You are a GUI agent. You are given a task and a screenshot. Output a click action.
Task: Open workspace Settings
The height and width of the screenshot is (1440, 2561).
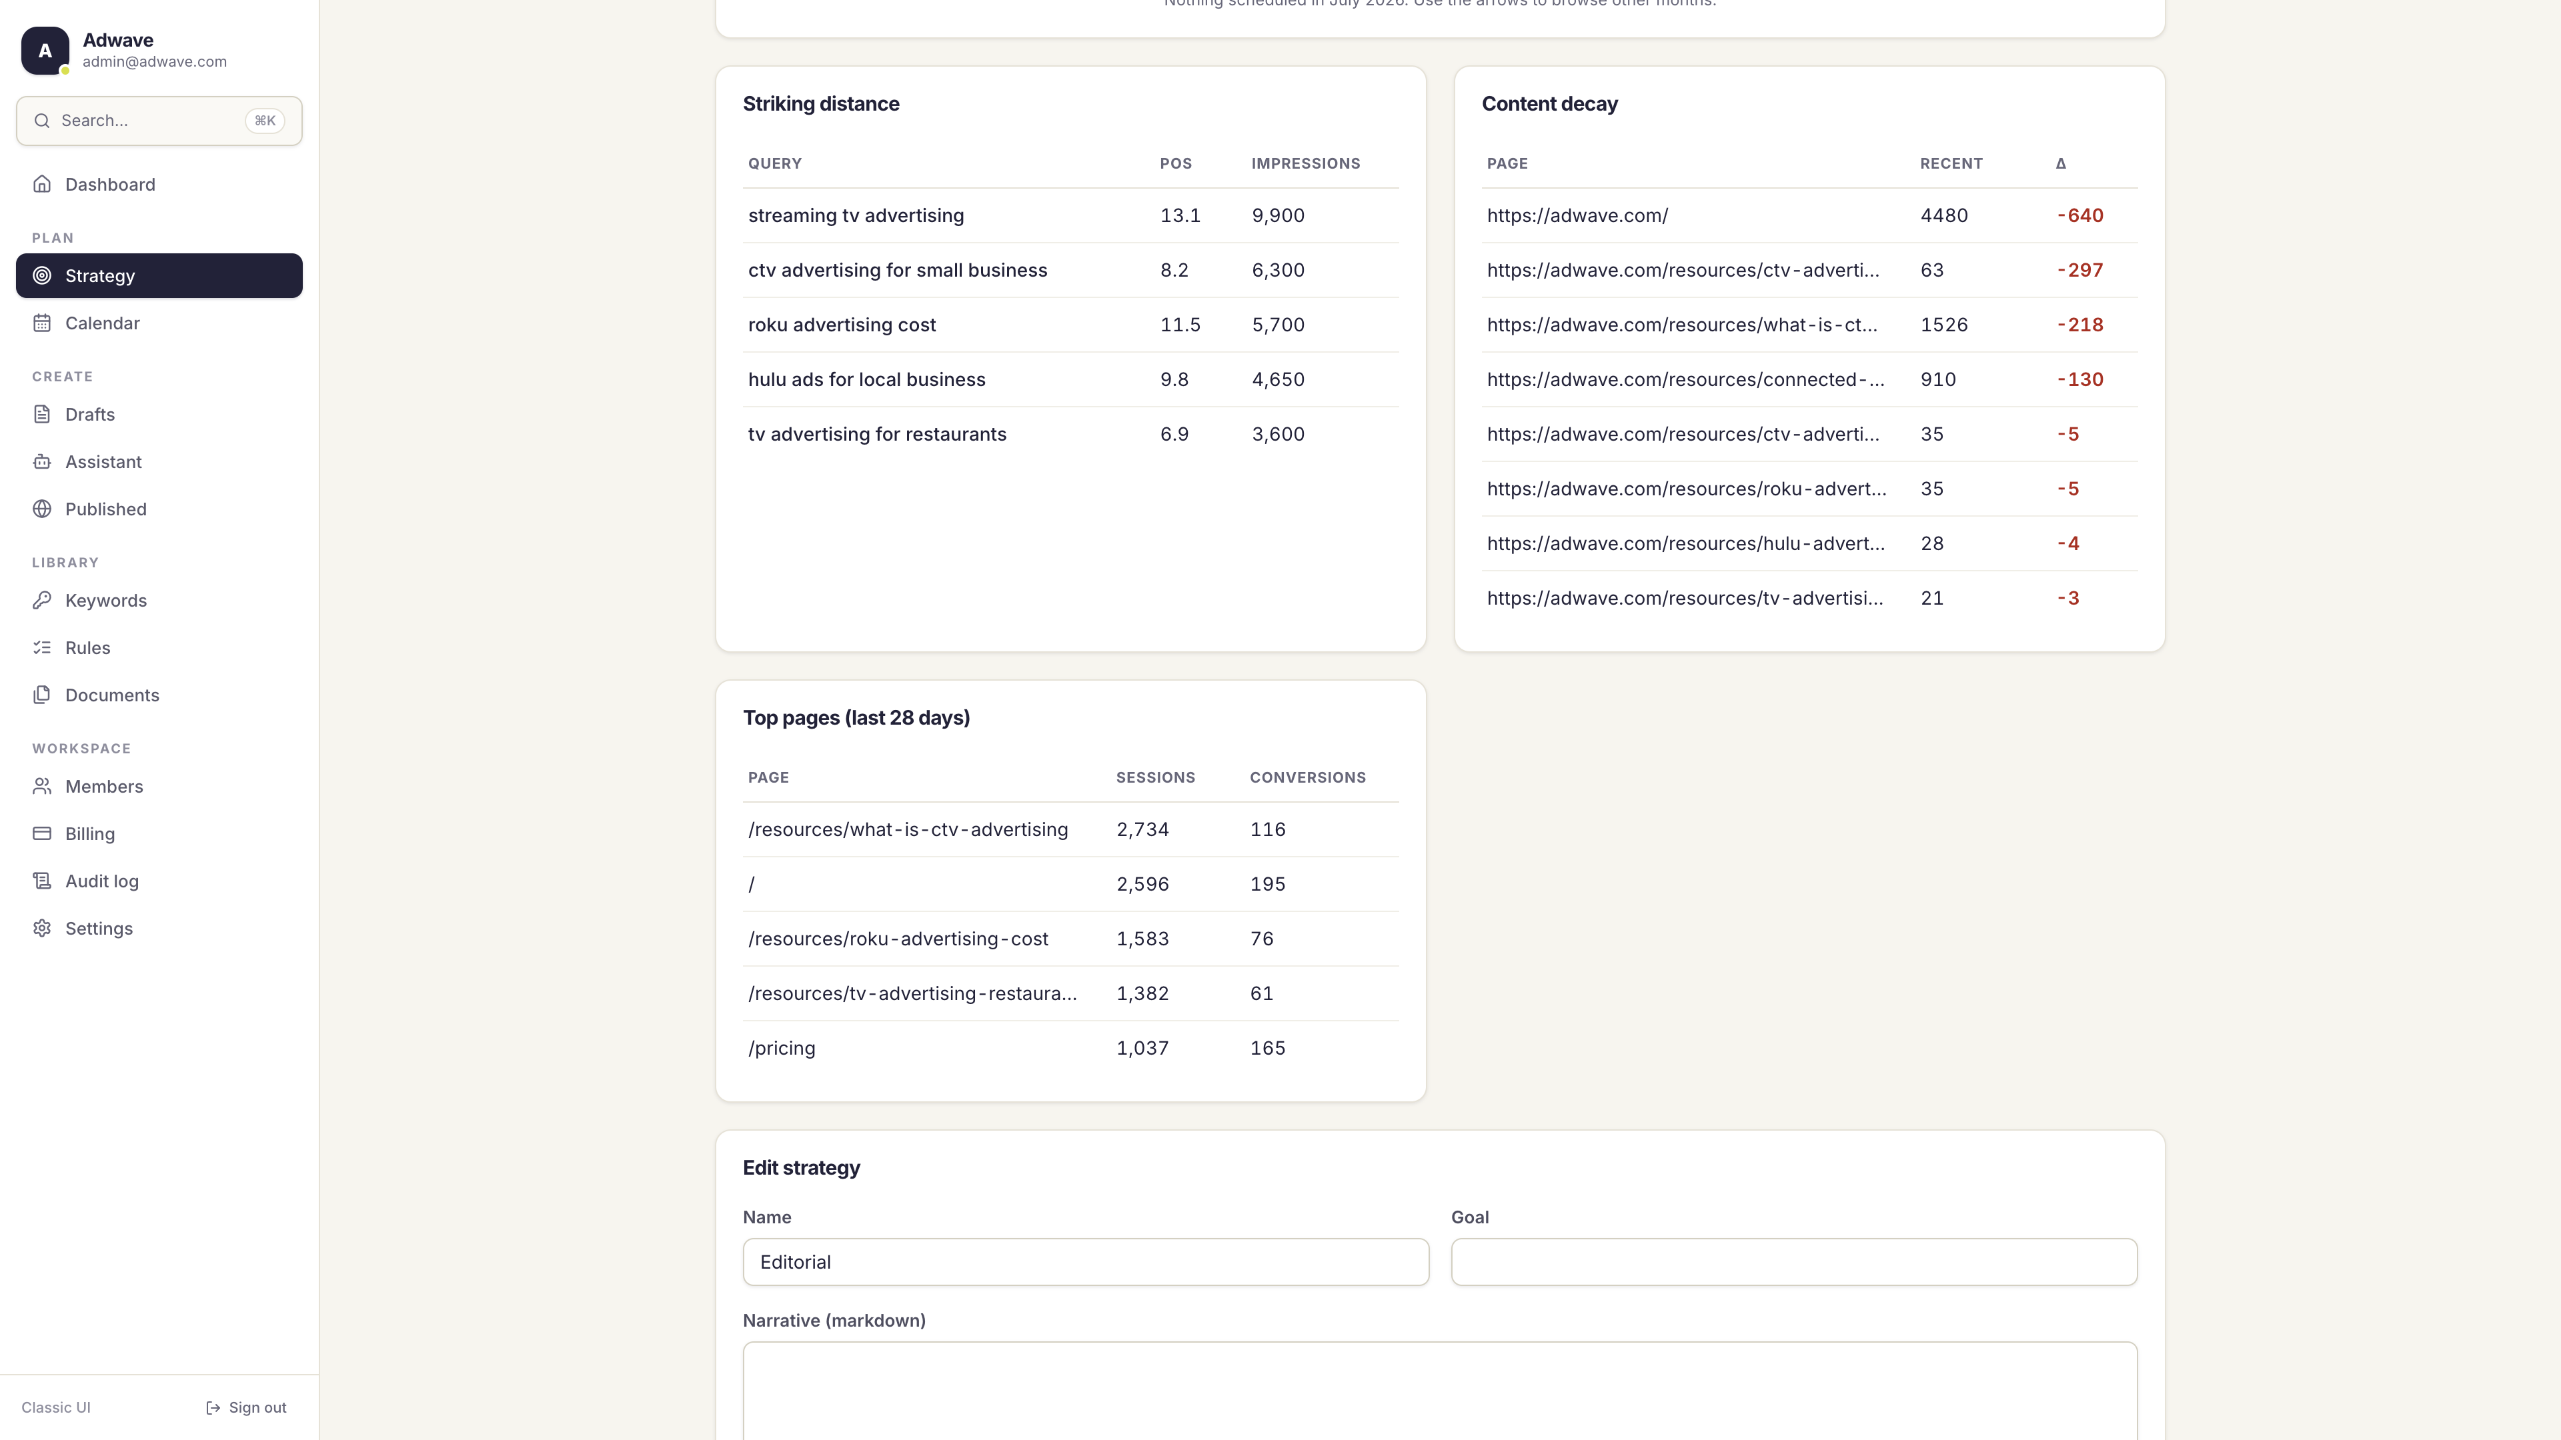tap(159, 928)
